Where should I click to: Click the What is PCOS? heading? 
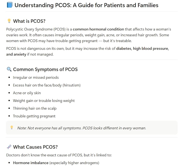coord(29,21)
